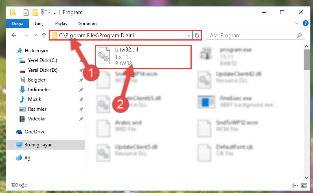The height and width of the screenshot is (193, 313).
Task: Expand the ribbon with chevron
Action: (297, 23)
